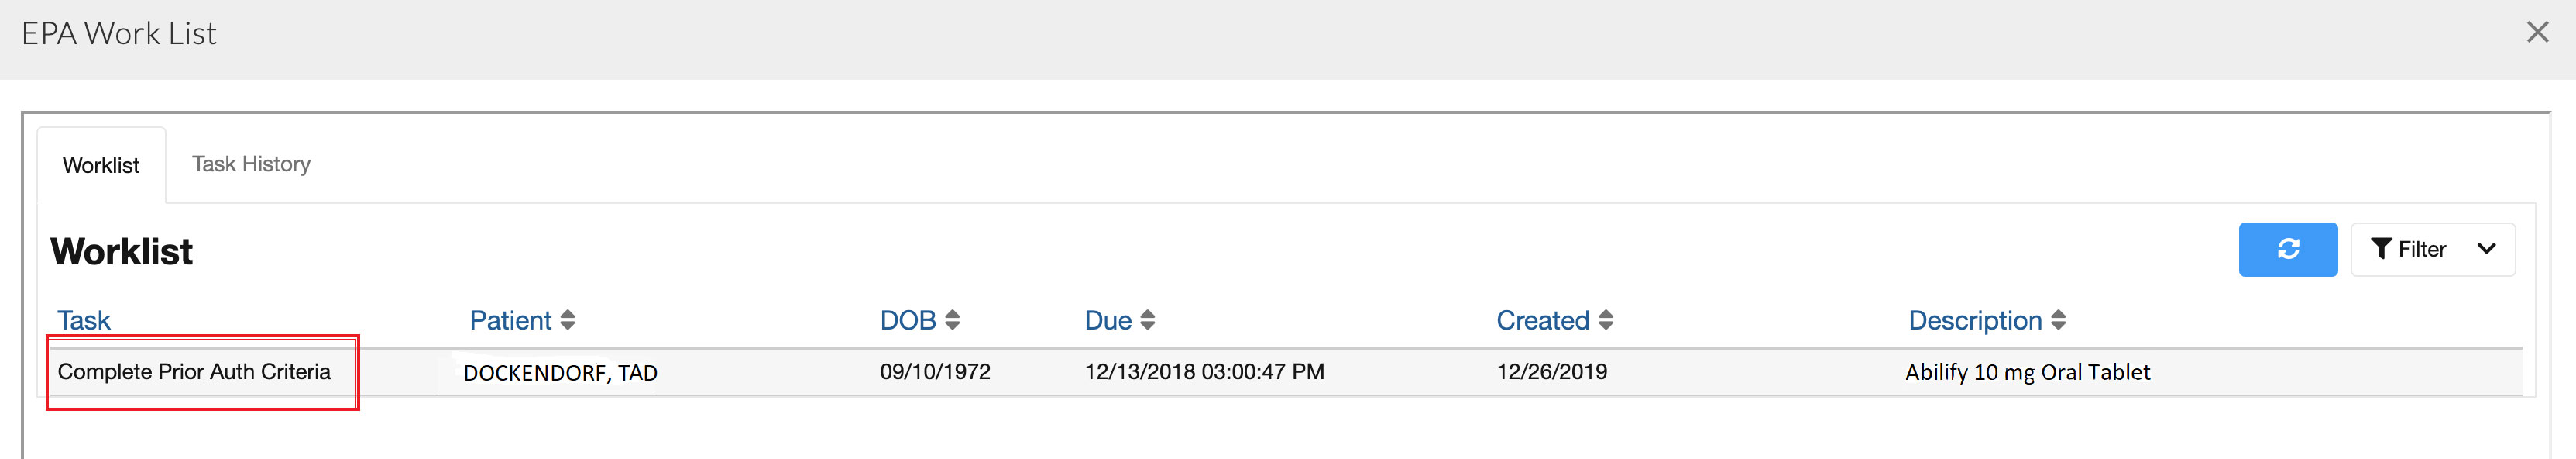Image resolution: width=2576 pixels, height=459 pixels.
Task: Sort by Due column arrows
Action: [x=1147, y=320]
